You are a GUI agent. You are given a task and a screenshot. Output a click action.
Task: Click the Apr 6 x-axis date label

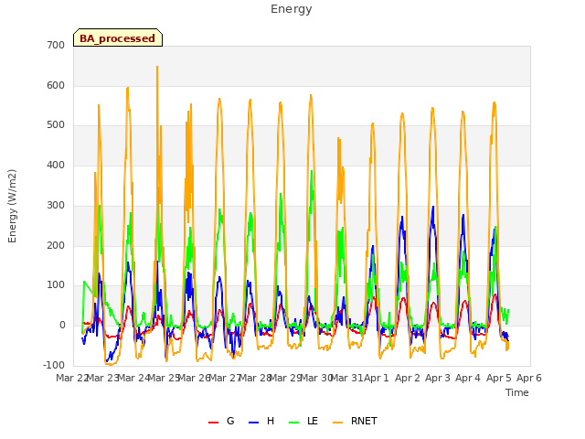point(529,378)
